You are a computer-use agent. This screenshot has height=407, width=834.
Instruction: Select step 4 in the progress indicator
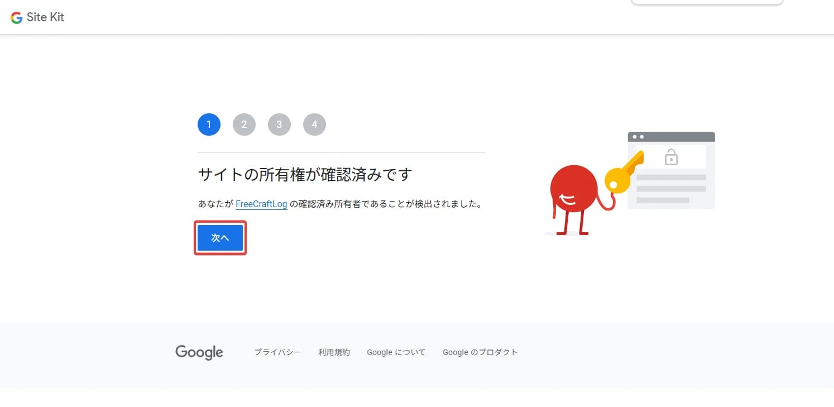pyautogui.click(x=314, y=125)
